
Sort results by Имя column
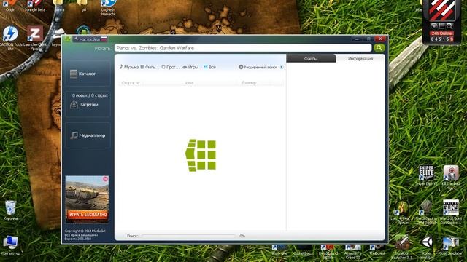[x=189, y=82]
